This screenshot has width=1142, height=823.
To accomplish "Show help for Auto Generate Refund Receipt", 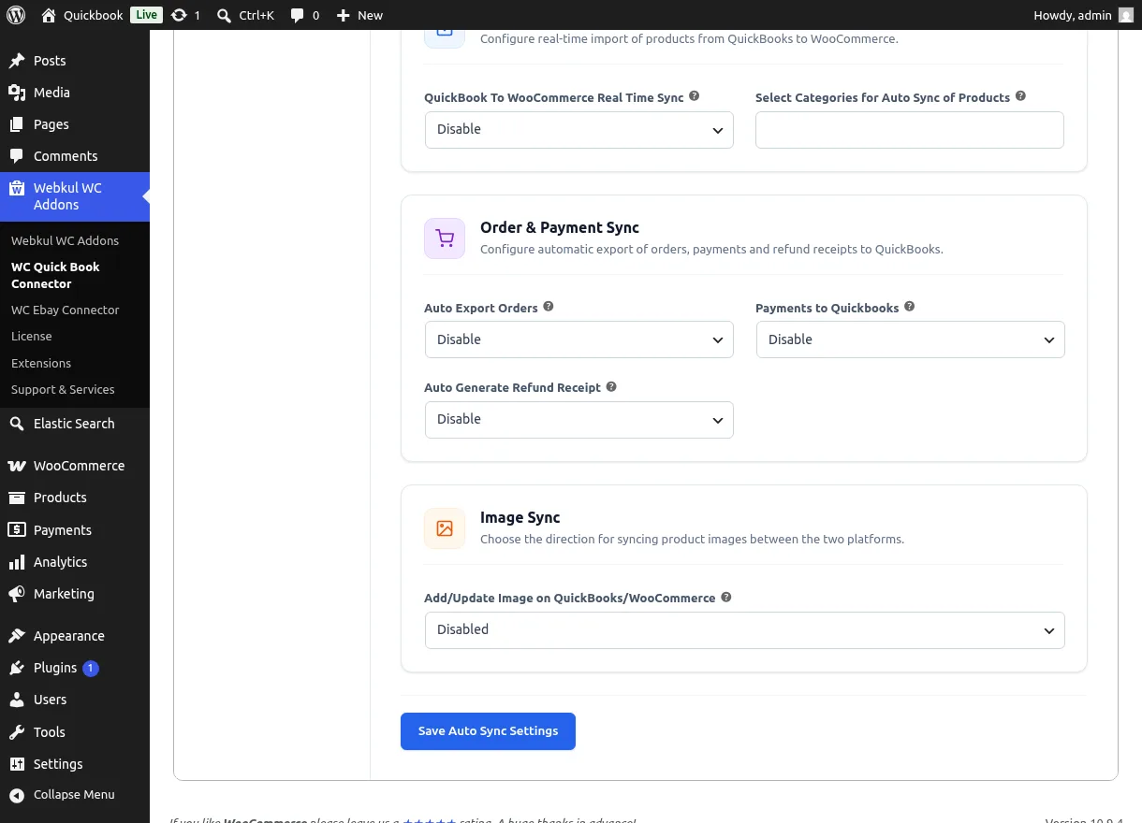I will [x=611, y=386].
